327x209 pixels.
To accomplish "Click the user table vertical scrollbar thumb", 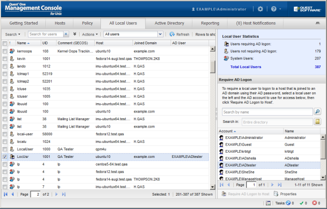I will tap(212, 67).
